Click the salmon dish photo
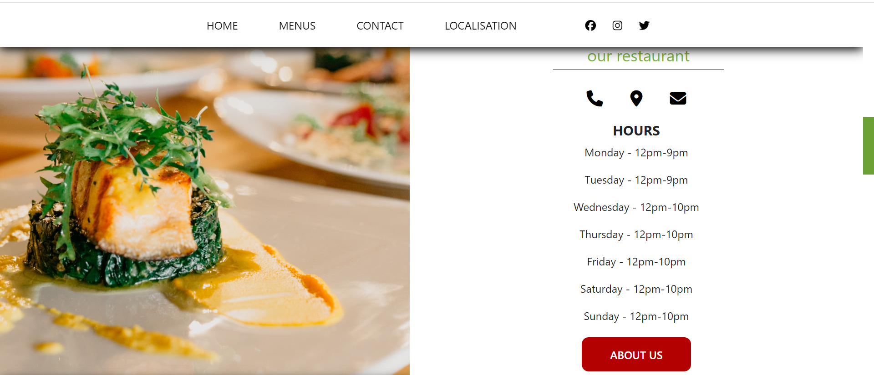Image resolution: width=874 pixels, height=375 pixels. point(205,211)
